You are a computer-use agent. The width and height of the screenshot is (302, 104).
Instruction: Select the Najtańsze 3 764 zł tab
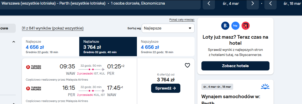pyautogui.click(x=108, y=47)
